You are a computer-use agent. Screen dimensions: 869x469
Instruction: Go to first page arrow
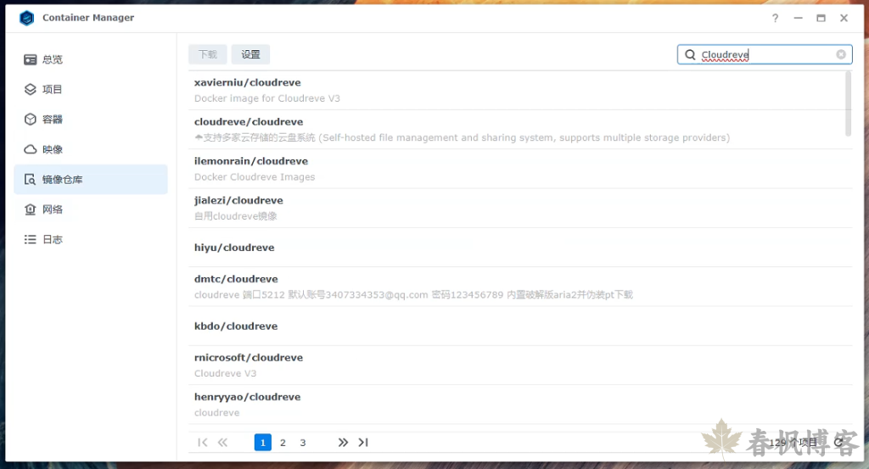coord(202,443)
